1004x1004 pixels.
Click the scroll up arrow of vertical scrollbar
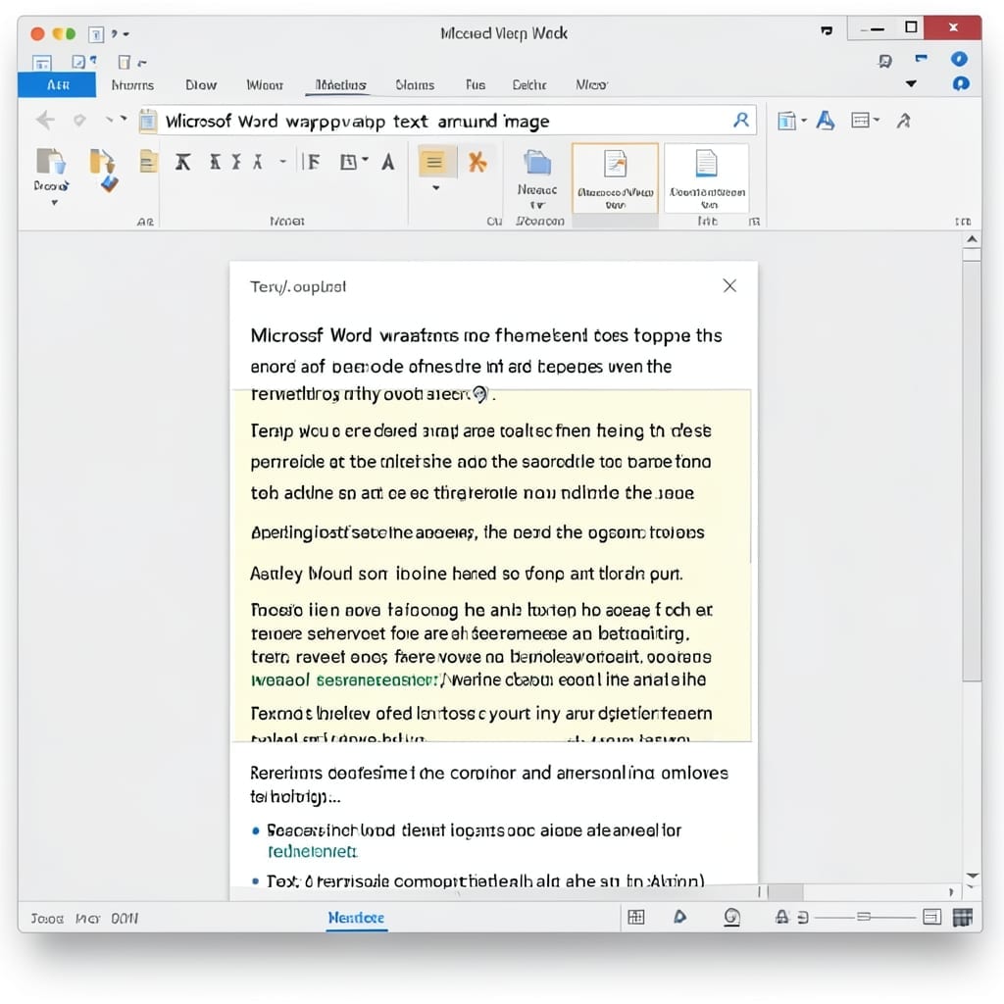pyautogui.click(x=972, y=239)
